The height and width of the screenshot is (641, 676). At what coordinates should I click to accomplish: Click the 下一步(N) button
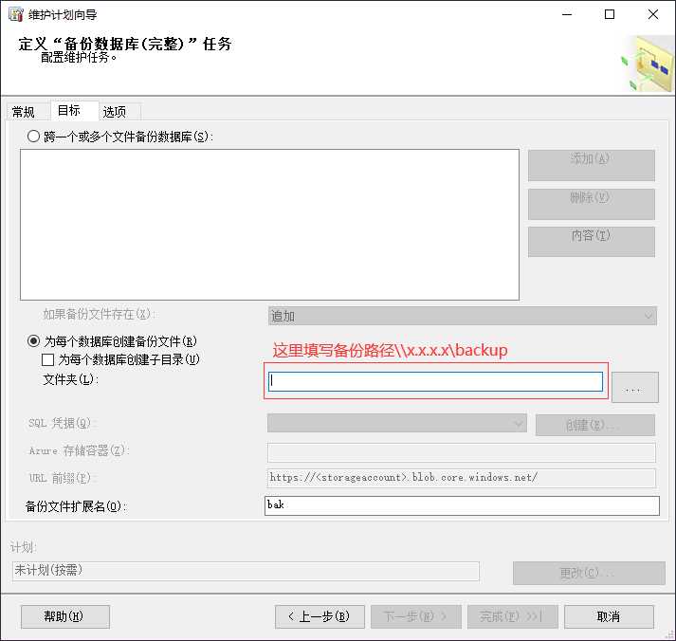pyautogui.click(x=416, y=617)
